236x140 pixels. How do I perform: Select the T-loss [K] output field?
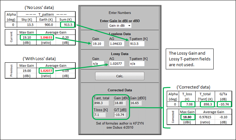[x=100, y=114]
